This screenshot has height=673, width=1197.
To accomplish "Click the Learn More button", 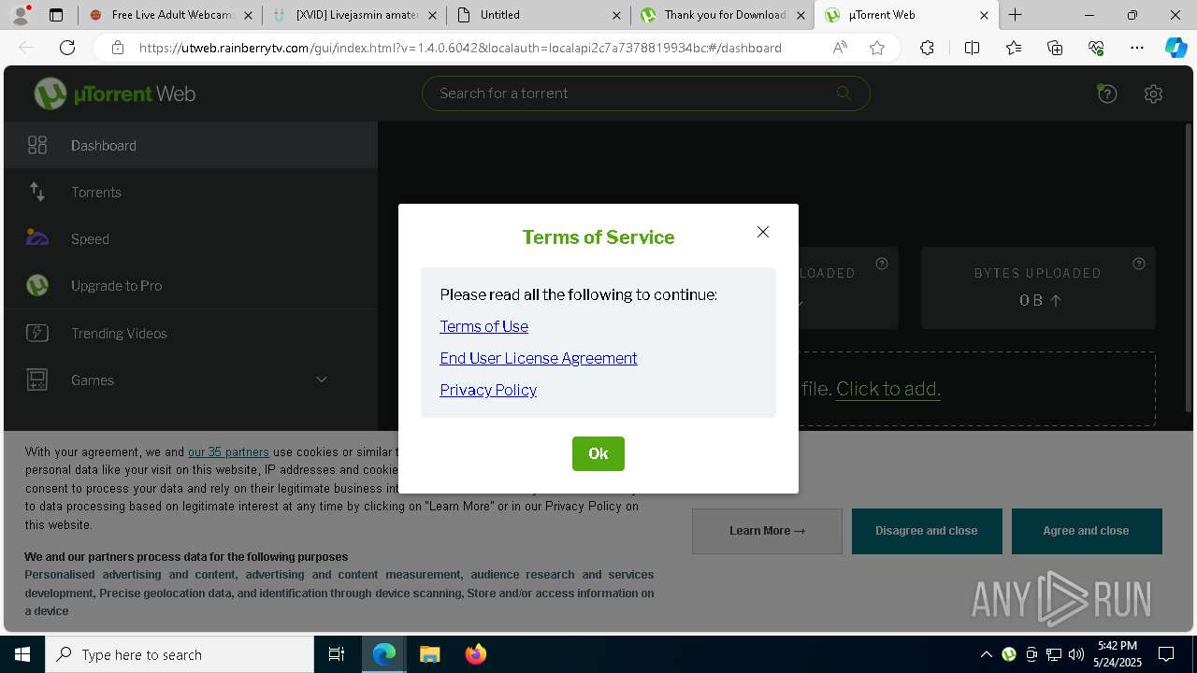I will click(767, 531).
